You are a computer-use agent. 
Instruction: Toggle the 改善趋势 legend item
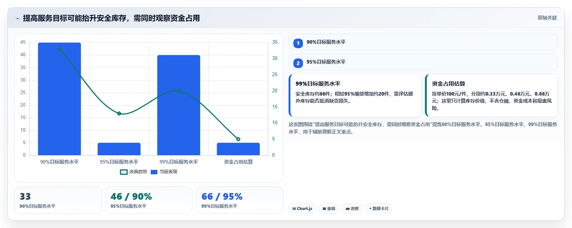133,172
